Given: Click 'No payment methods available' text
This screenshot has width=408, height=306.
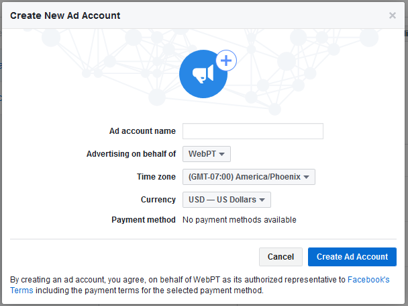Looking at the screenshot, I should click(240, 220).
